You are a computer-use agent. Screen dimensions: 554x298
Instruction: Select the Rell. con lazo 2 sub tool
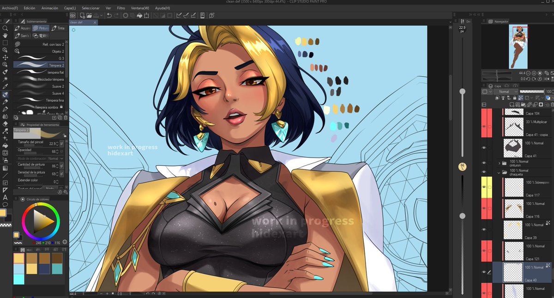point(39,44)
